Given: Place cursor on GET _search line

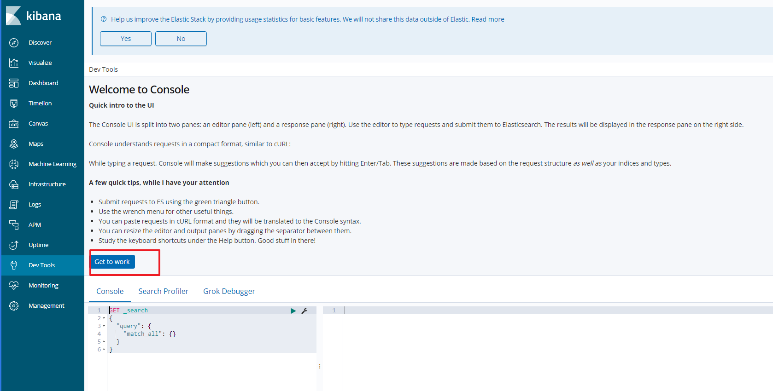Looking at the screenshot, I should 212,310.
